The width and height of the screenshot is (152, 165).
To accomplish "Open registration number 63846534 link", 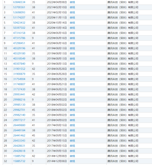I will [19, 2].
